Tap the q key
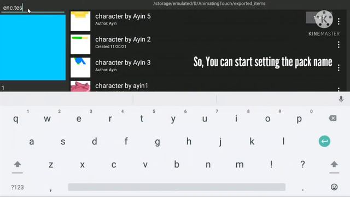This screenshot has width=350, height=197. click(x=16, y=119)
